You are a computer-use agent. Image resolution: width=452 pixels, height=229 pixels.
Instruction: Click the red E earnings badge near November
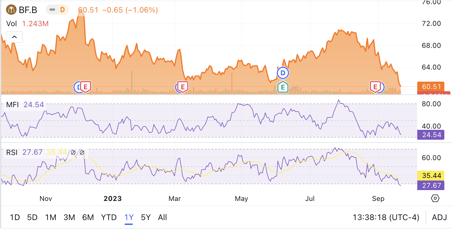coord(85,86)
